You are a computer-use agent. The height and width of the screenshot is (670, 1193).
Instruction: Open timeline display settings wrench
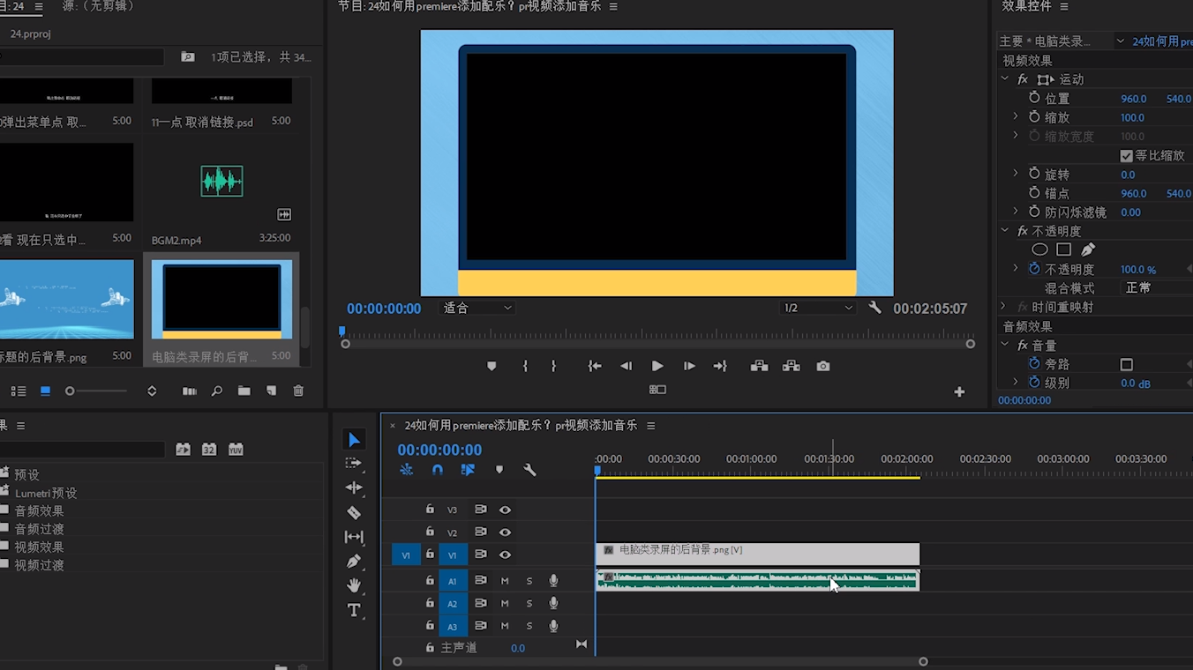529,470
